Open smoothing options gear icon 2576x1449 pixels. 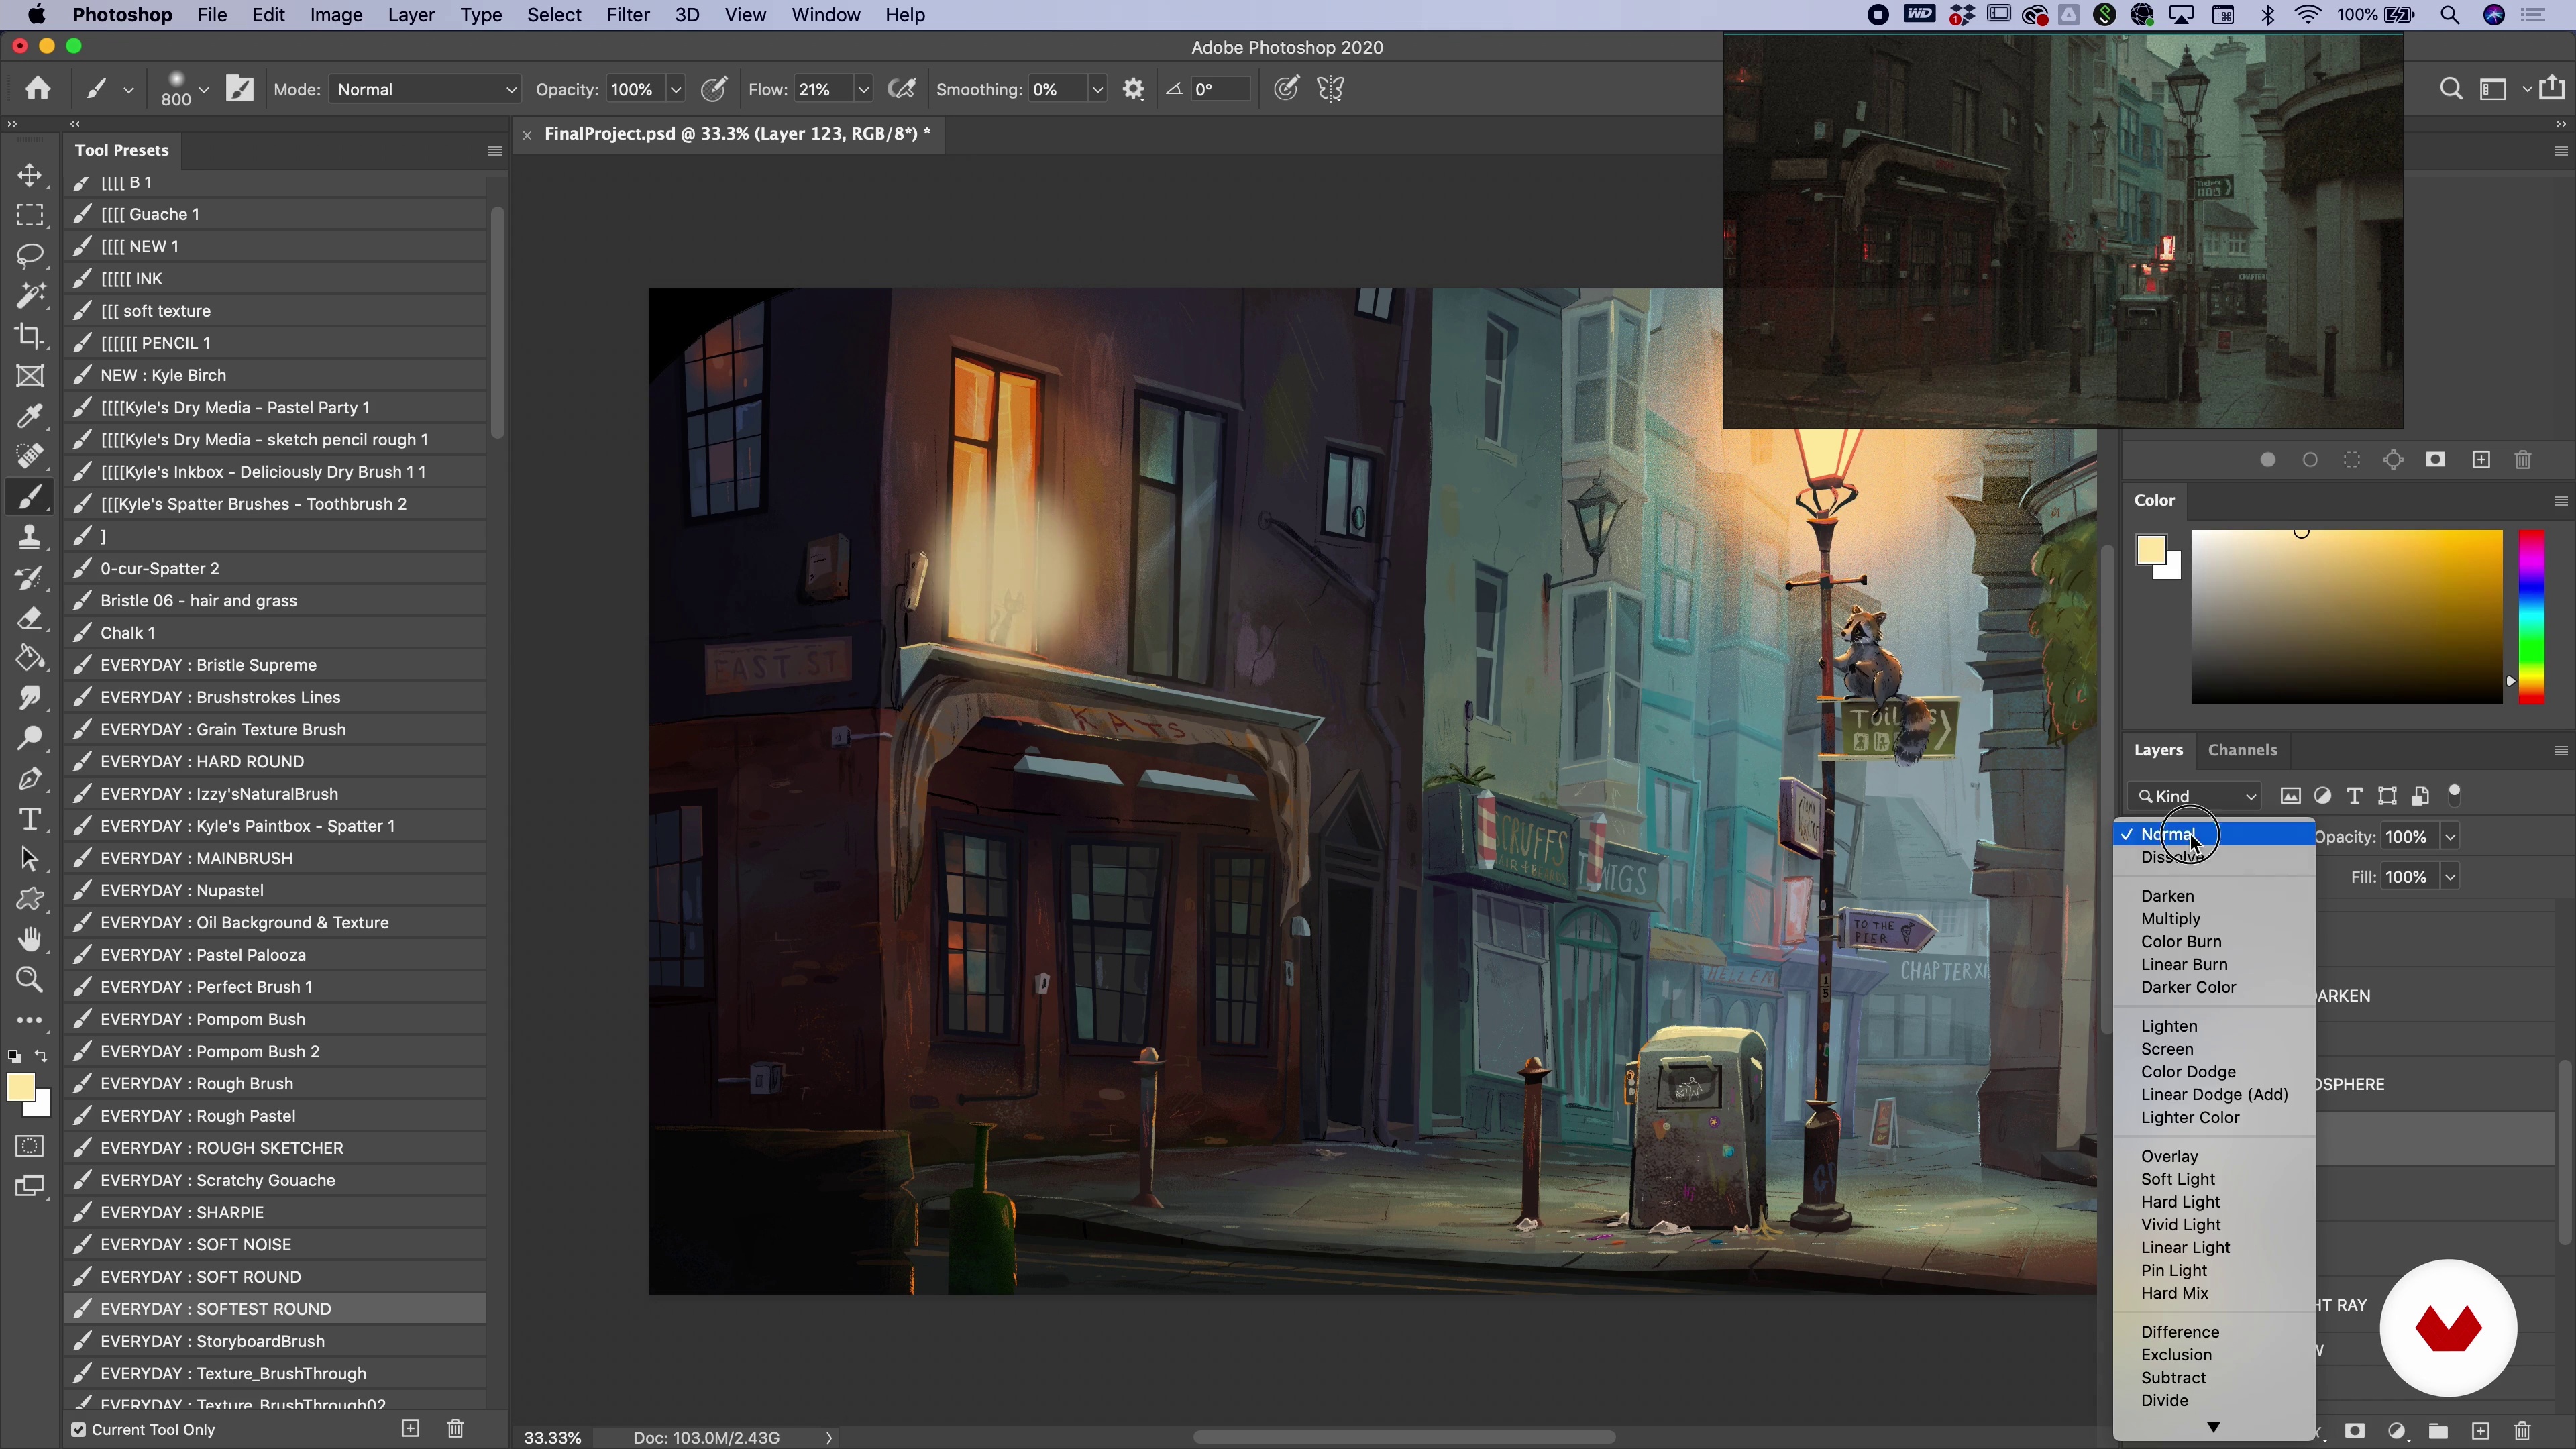1133,89
